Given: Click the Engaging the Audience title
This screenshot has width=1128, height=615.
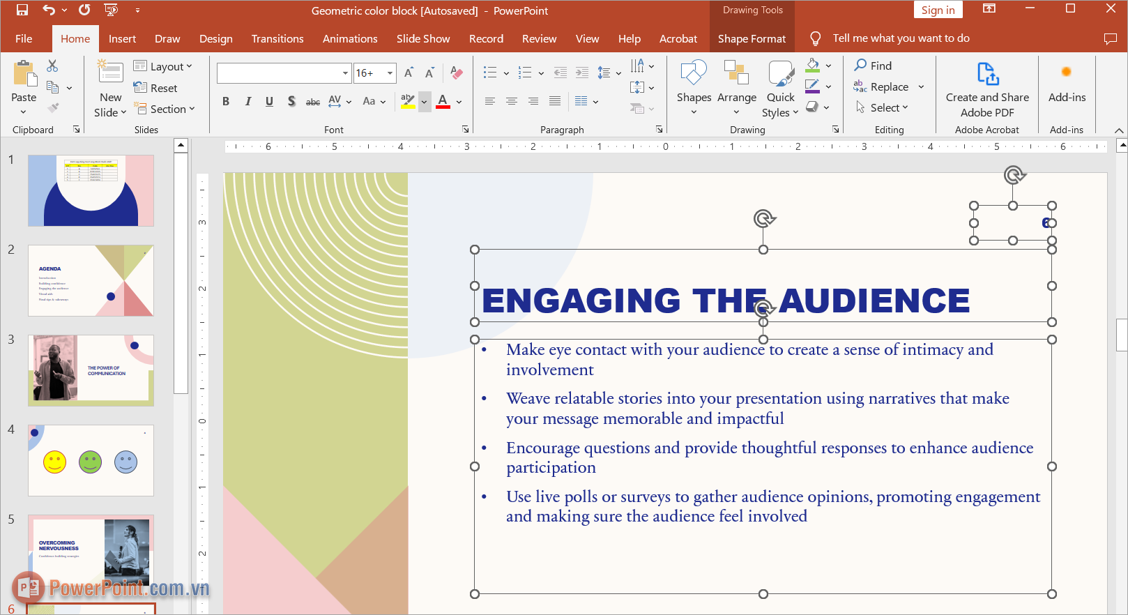Looking at the screenshot, I should pyautogui.click(x=726, y=301).
